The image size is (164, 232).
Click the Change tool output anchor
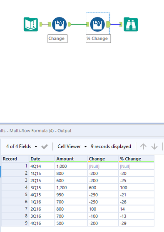click(x=70, y=24)
